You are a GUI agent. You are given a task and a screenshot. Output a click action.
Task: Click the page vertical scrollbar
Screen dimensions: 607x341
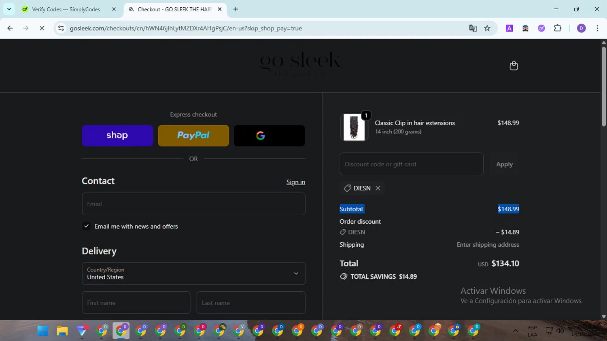(603, 87)
